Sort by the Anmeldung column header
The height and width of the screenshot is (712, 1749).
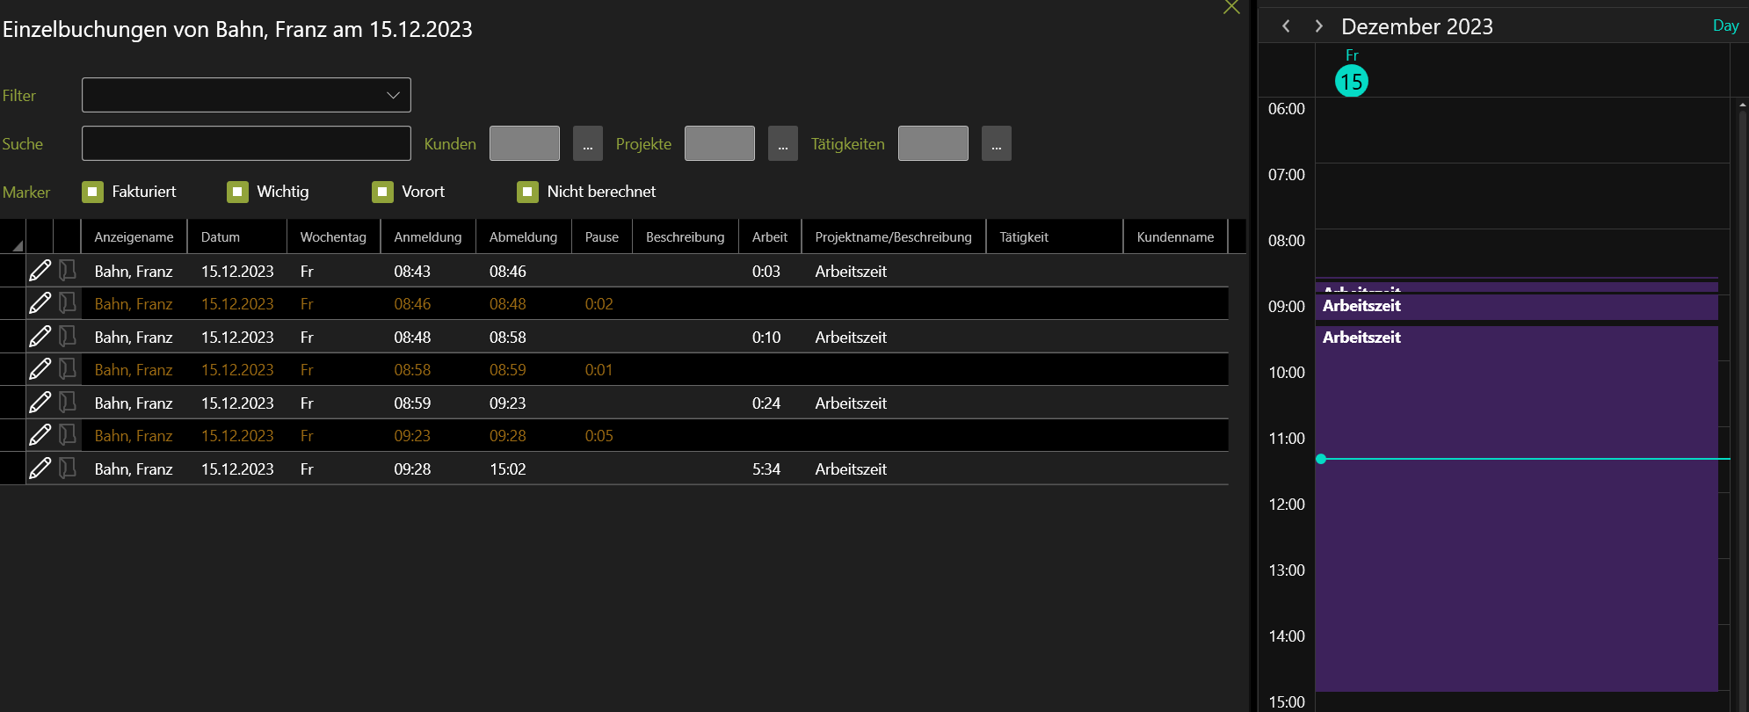(x=427, y=237)
